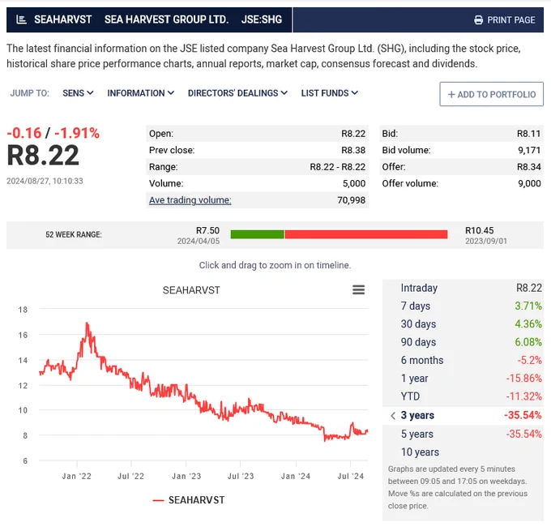Screen dimensions: 551x531
Task: Click the Prev close value R8.38
Action: (353, 150)
